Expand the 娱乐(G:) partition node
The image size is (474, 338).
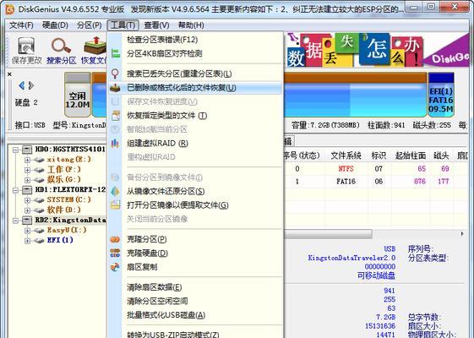click(x=27, y=180)
